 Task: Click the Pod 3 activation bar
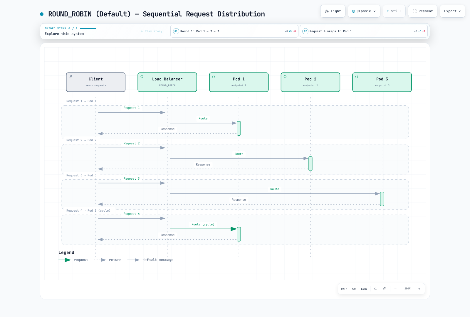click(382, 199)
